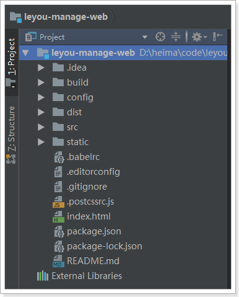Select the package.json file
Screen dimensions: 239x297
point(94,231)
